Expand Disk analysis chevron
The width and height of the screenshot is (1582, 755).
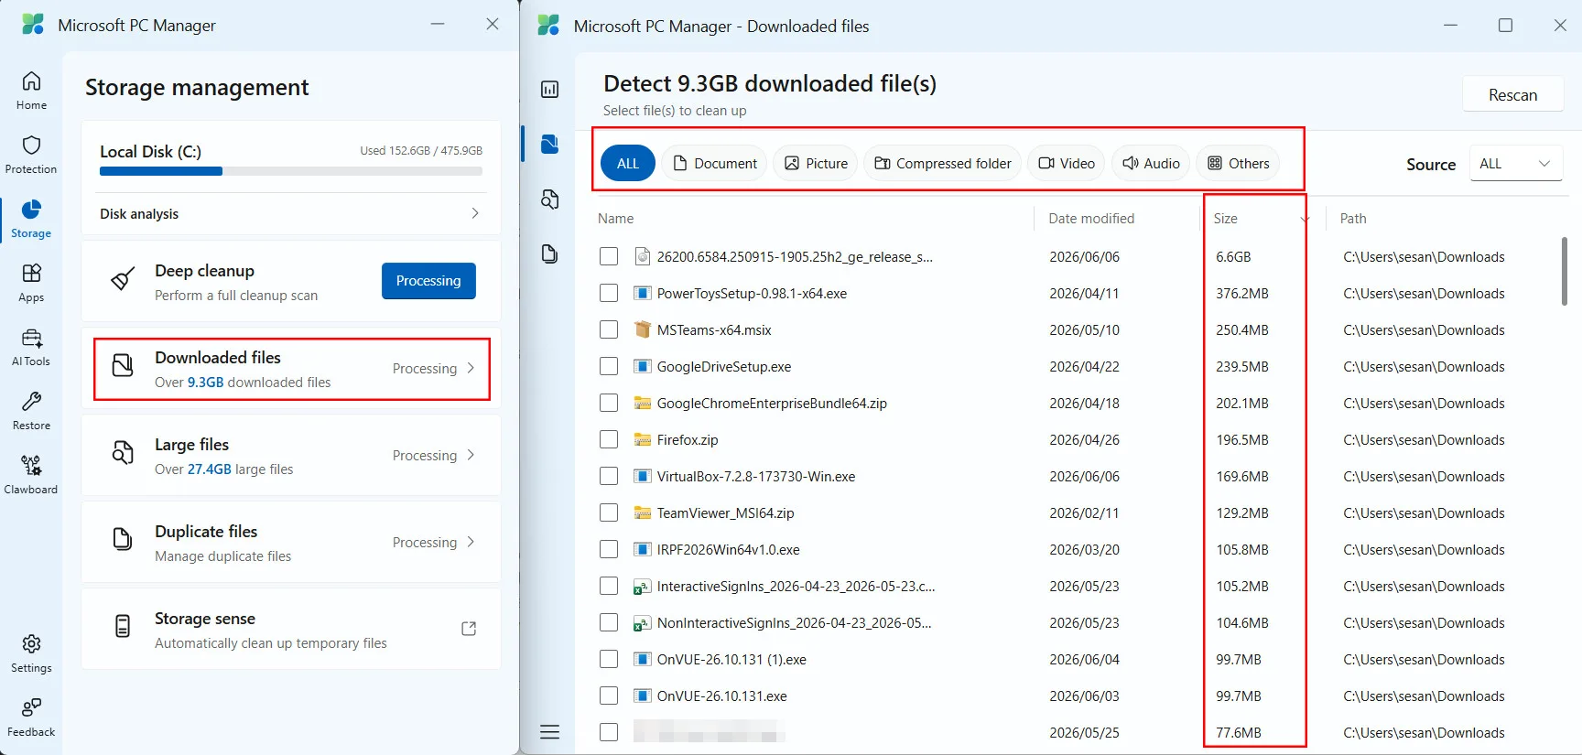pyautogui.click(x=474, y=213)
